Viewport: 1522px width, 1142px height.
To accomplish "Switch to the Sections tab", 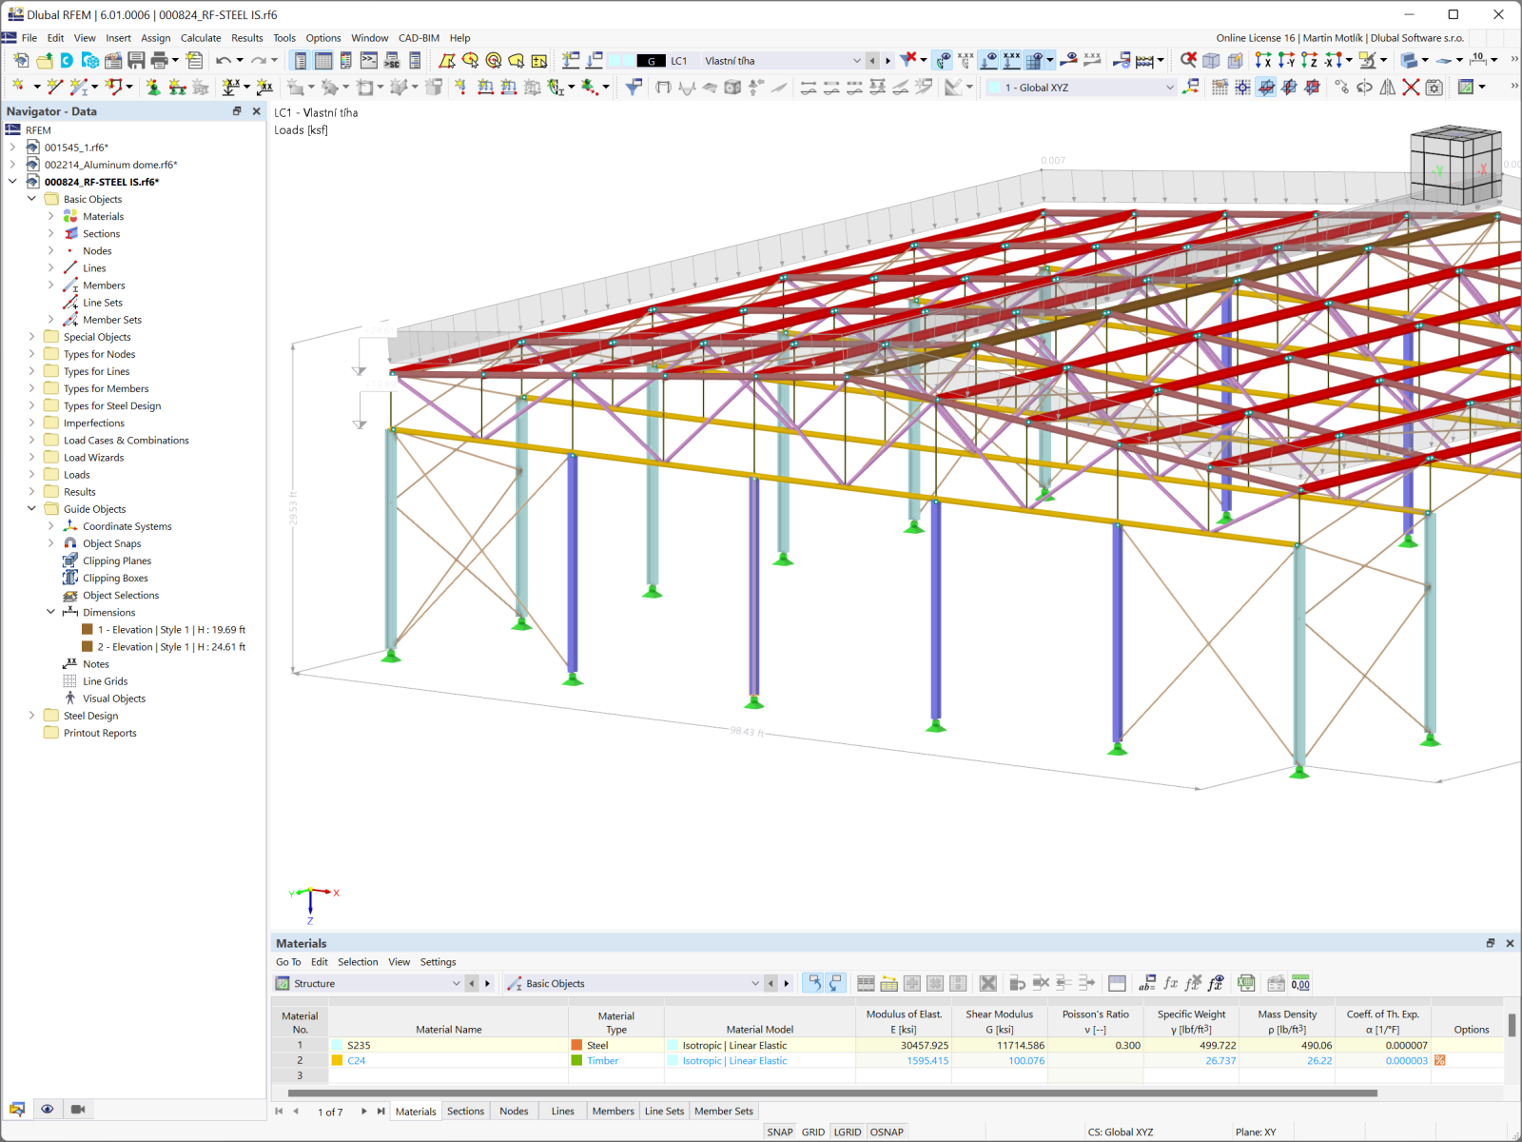I will [x=465, y=1111].
